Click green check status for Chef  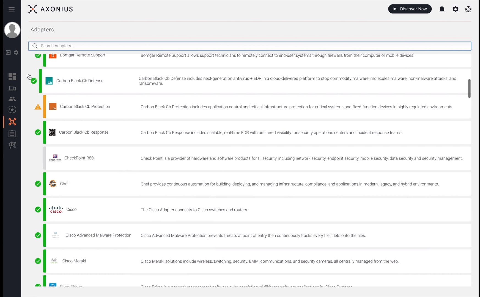(38, 184)
